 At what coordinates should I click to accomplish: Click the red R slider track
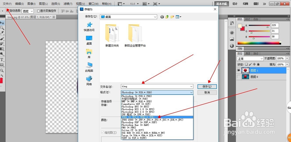259,25
